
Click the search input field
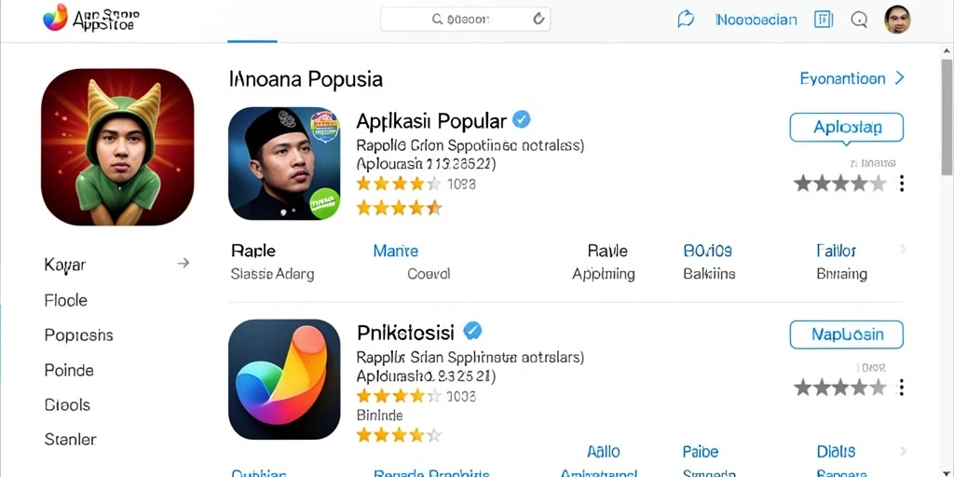(x=466, y=19)
